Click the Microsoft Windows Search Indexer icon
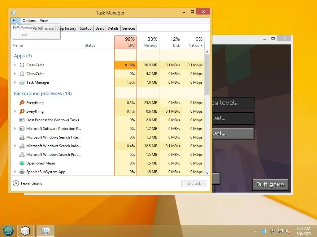 (x=22, y=146)
